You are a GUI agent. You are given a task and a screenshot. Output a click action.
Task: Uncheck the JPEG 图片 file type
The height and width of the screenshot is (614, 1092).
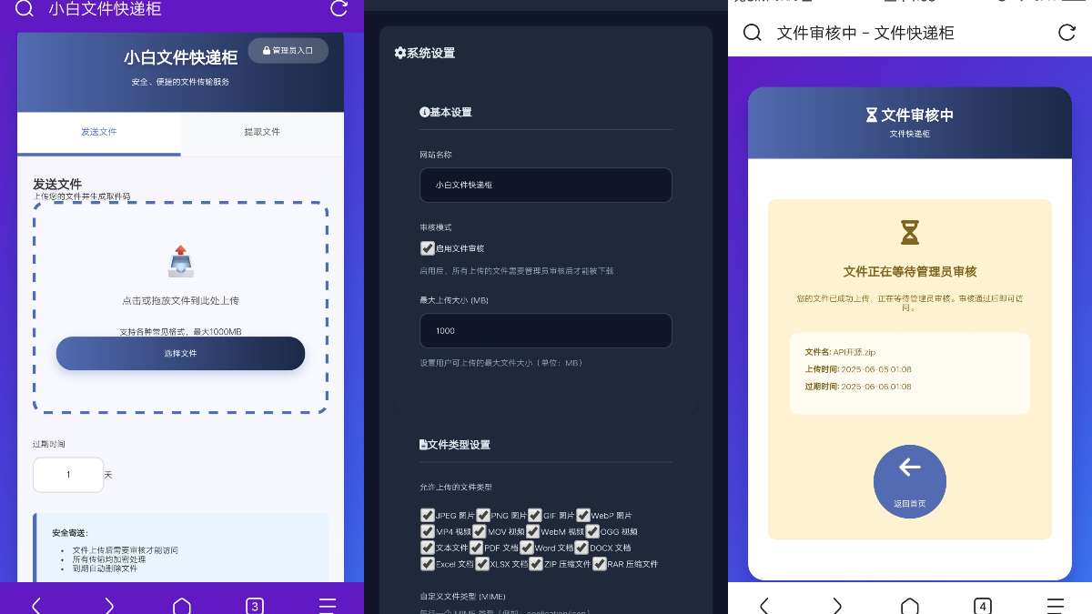coord(427,515)
